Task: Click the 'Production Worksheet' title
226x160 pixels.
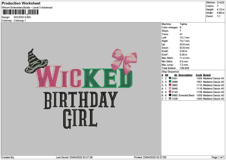Action: point(18,3)
